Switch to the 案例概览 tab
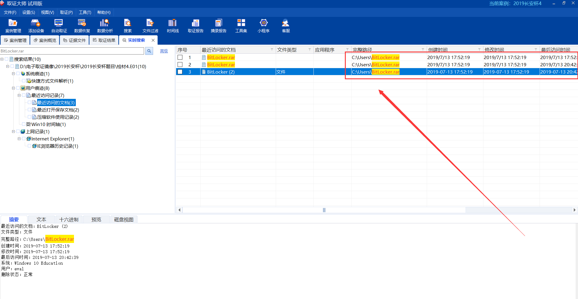This screenshot has height=299, width=578. pyautogui.click(x=45, y=40)
